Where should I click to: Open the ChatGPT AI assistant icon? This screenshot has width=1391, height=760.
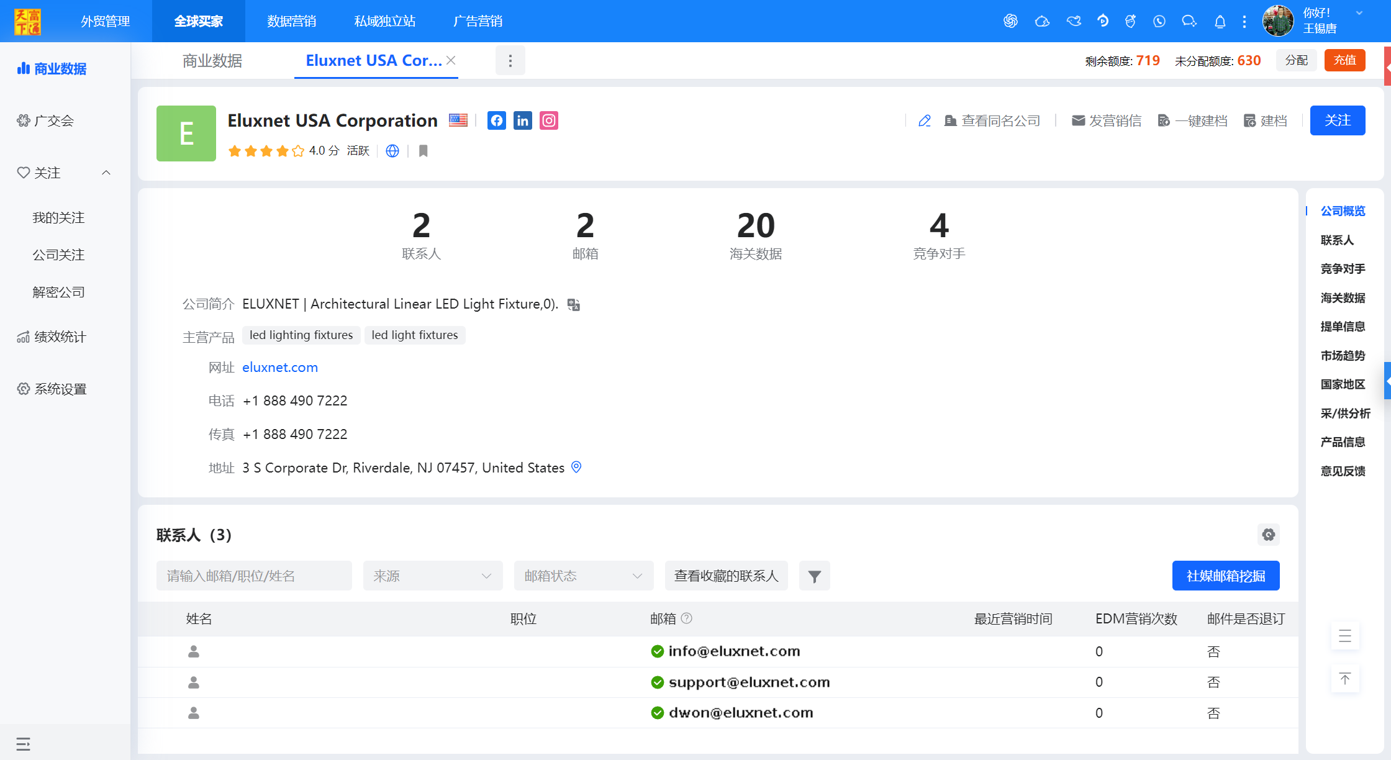tap(1010, 21)
